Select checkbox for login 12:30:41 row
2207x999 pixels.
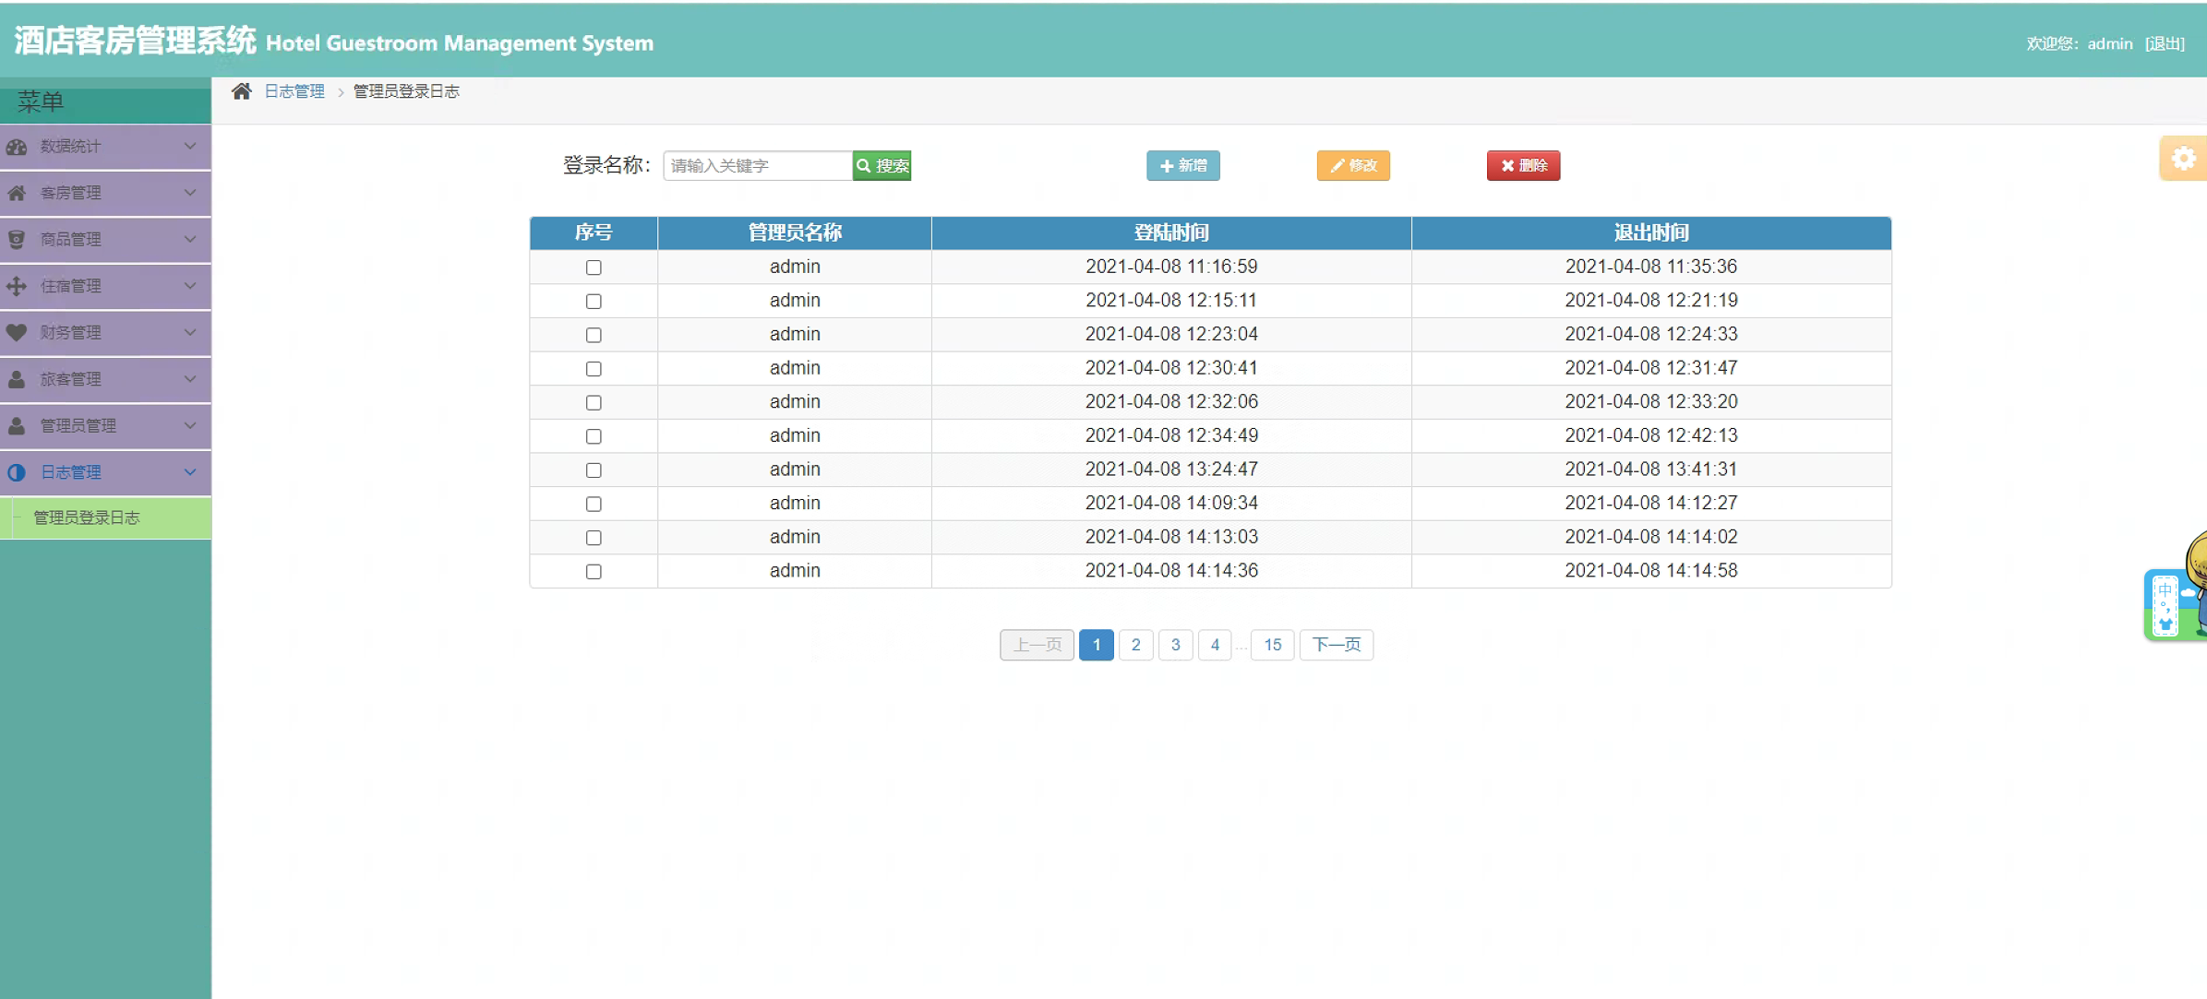[x=594, y=369]
